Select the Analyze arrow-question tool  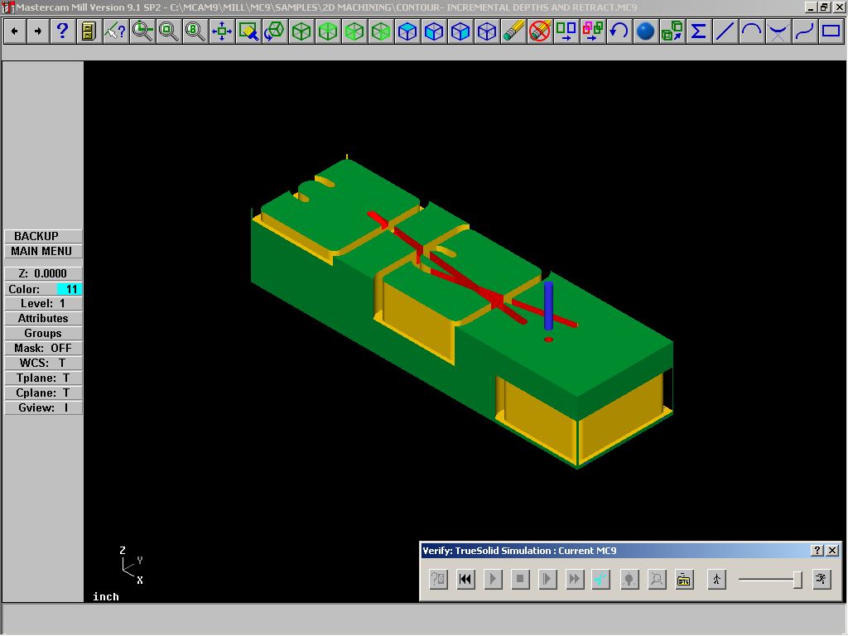[115, 31]
